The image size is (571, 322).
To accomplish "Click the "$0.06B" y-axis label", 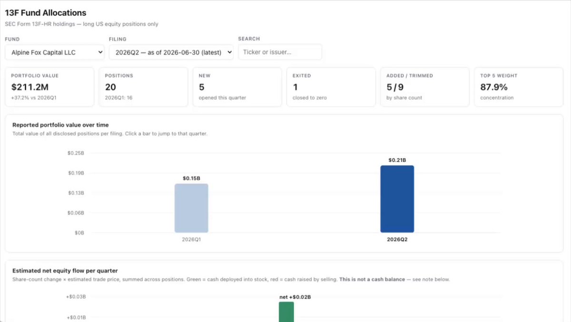I will click(x=76, y=213).
